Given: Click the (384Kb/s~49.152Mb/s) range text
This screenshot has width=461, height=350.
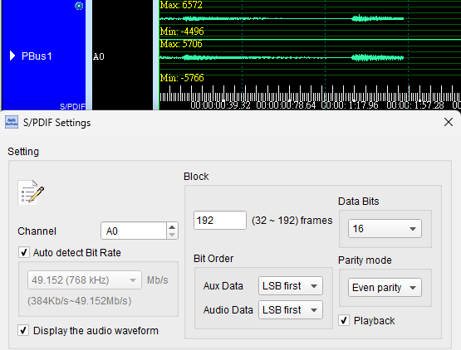Looking at the screenshot, I should pyautogui.click(x=80, y=301).
